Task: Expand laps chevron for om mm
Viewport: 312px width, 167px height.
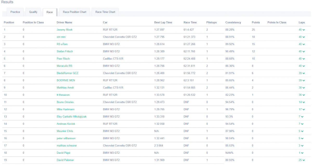Action: pyautogui.click(x=303, y=37)
